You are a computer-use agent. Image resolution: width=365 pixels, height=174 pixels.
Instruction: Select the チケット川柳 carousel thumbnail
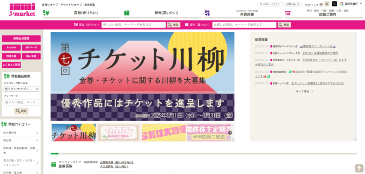[73, 133]
